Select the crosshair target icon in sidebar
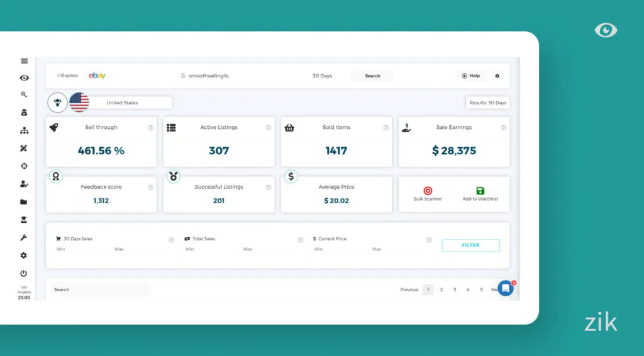The image size is (644, 356). pos(24,166)
